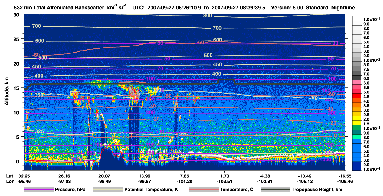Select the magenta Pressure legend line sample
This screenshot has width=383, height=196.
tap(39, 190)
